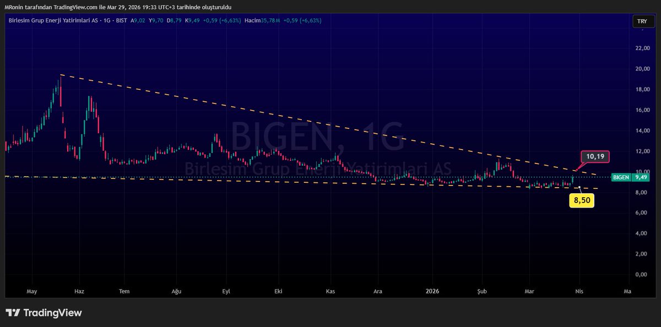This screenshot has width=661, height=327.
Task: Click the open value A9,02
Action: (138, 20)
